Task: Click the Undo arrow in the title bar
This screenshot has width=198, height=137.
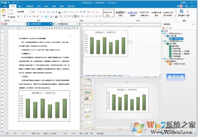Action: coord(9,2)
